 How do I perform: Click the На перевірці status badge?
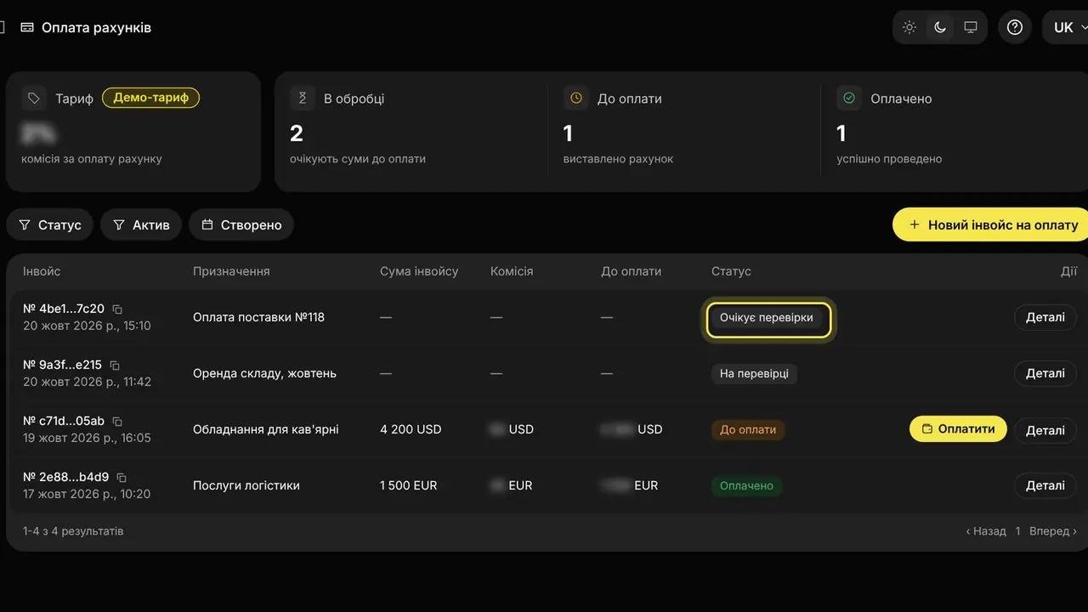(x=754, y=373)
